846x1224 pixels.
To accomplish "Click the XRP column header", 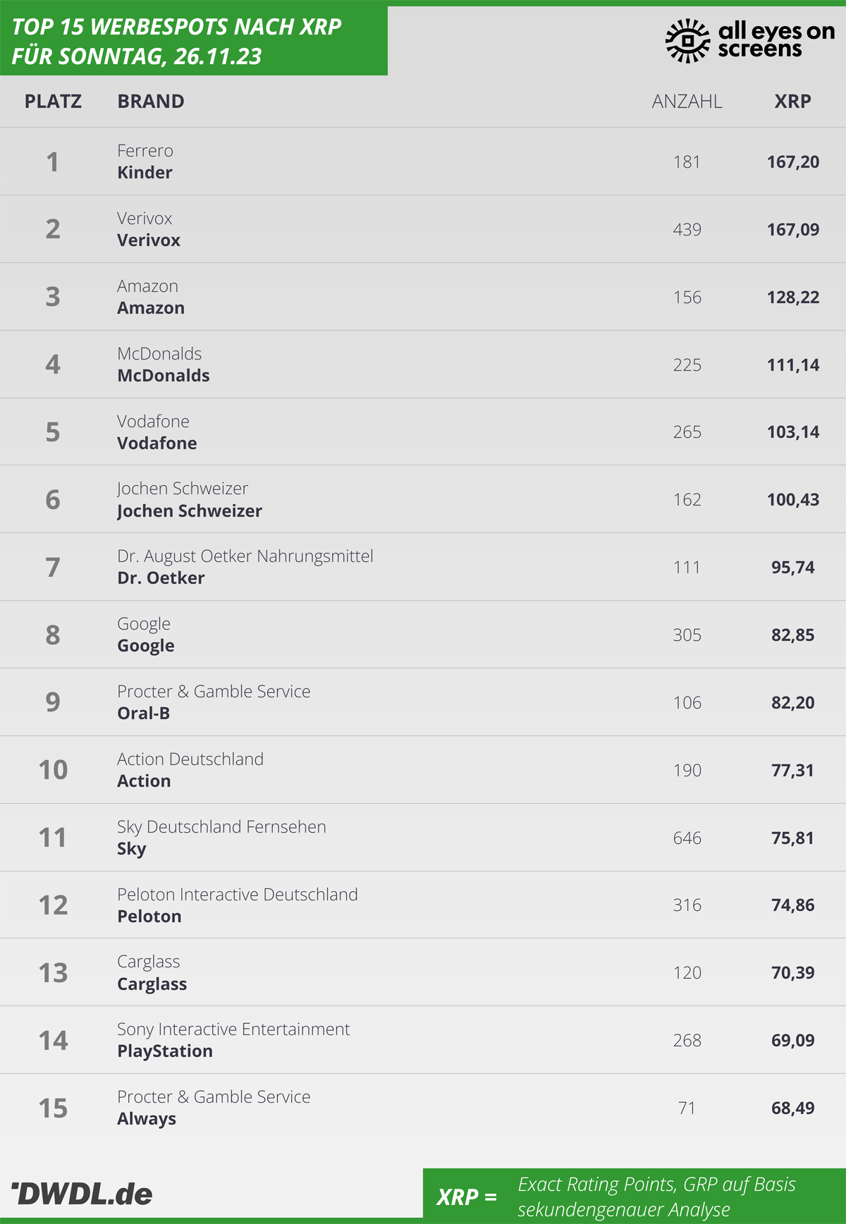I will 792,102.
